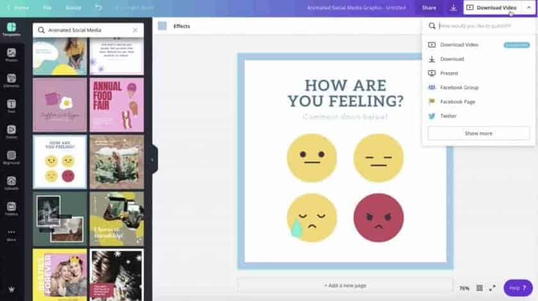Choose Facebook Group publish option
This screenshot has width=538, height=301.
[x=478, y=88]
